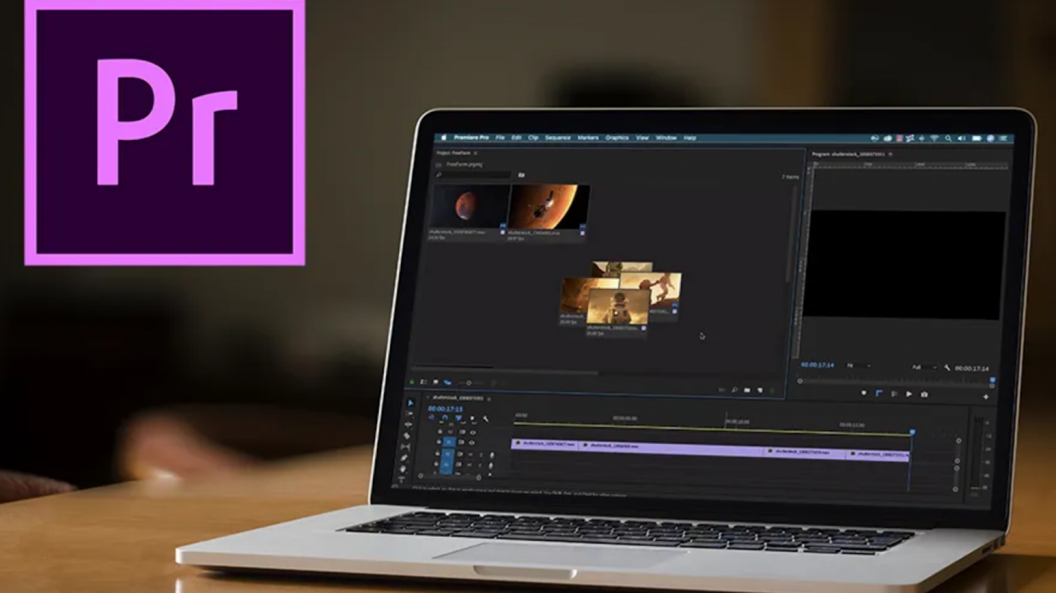Open the Full playback resolution dropdown
The height and width of the screenshot is (593, 1056).
(x=924, y=367)
